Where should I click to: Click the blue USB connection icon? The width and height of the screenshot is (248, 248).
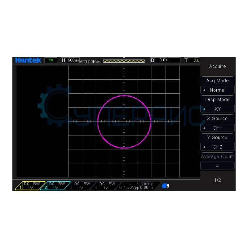[x=165, y=186]
